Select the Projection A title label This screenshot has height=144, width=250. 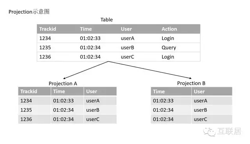coord(63,84)
